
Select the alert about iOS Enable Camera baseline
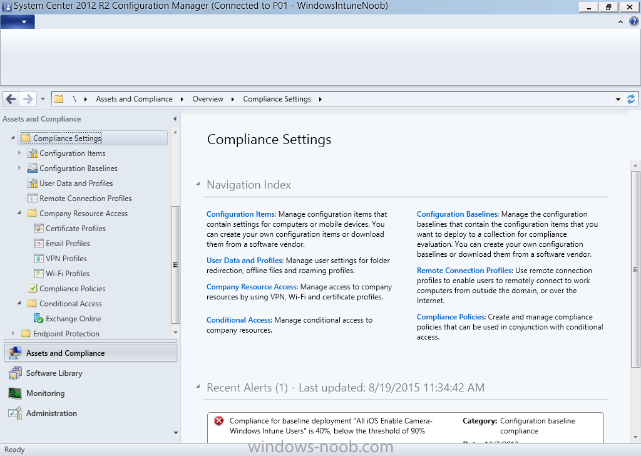click(x=405, y=427)
